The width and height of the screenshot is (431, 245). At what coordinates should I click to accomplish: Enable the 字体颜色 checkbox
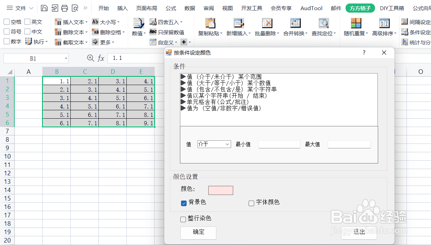pyautogui.click(x=251, y=203)
